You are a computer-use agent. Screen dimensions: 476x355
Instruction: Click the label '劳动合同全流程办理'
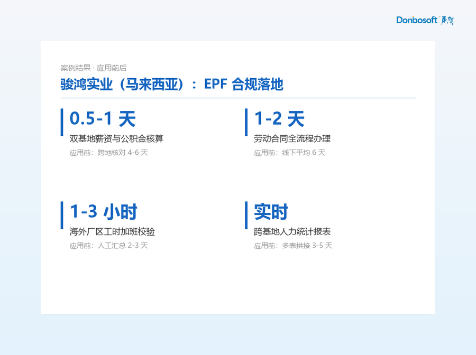(292, 138)
